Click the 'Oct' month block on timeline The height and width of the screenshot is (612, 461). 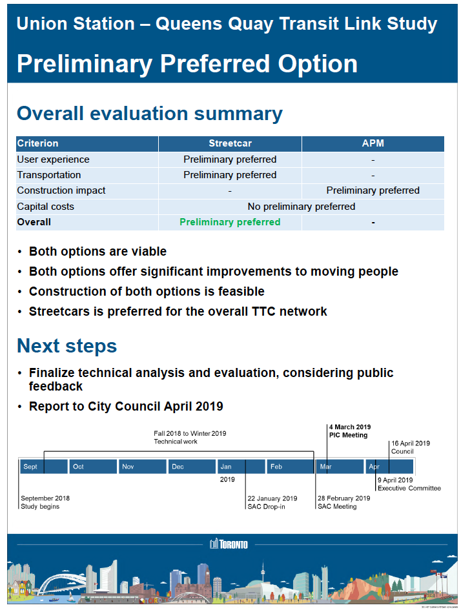[x=93, y=466]
